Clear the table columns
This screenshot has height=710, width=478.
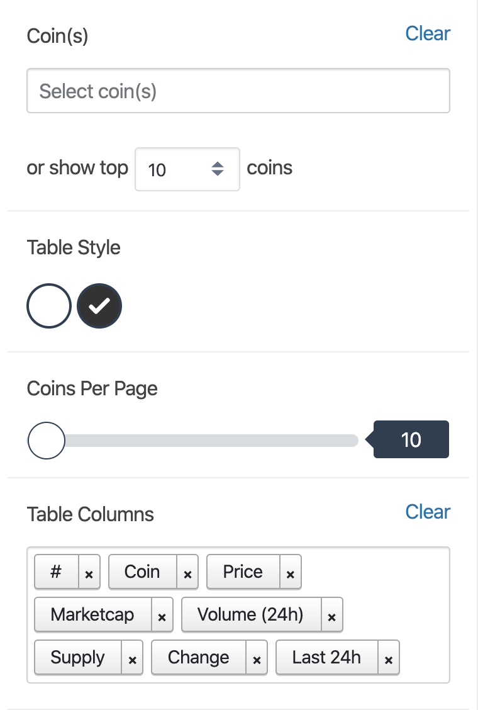(427, 512)
